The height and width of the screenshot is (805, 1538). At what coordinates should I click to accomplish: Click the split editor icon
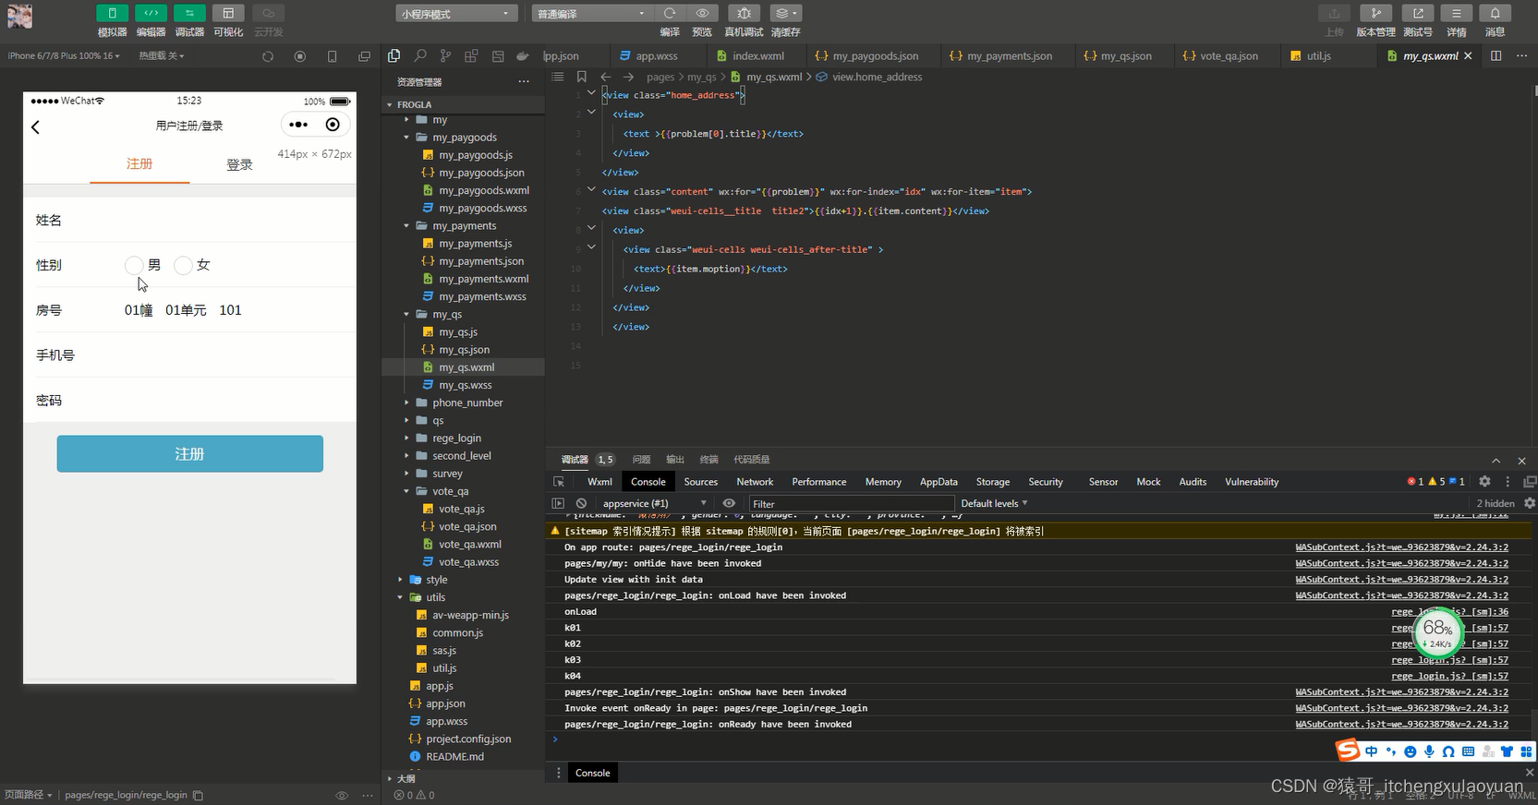click(1496, 55)
